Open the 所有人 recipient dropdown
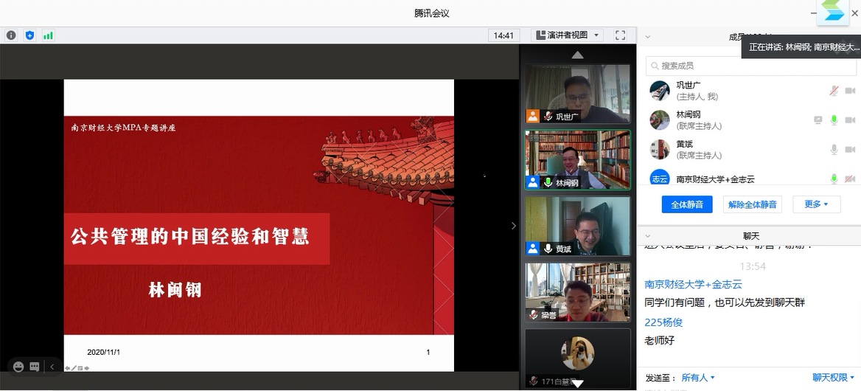The width and height of the screenshot is (861, 391). coord(697,378)
